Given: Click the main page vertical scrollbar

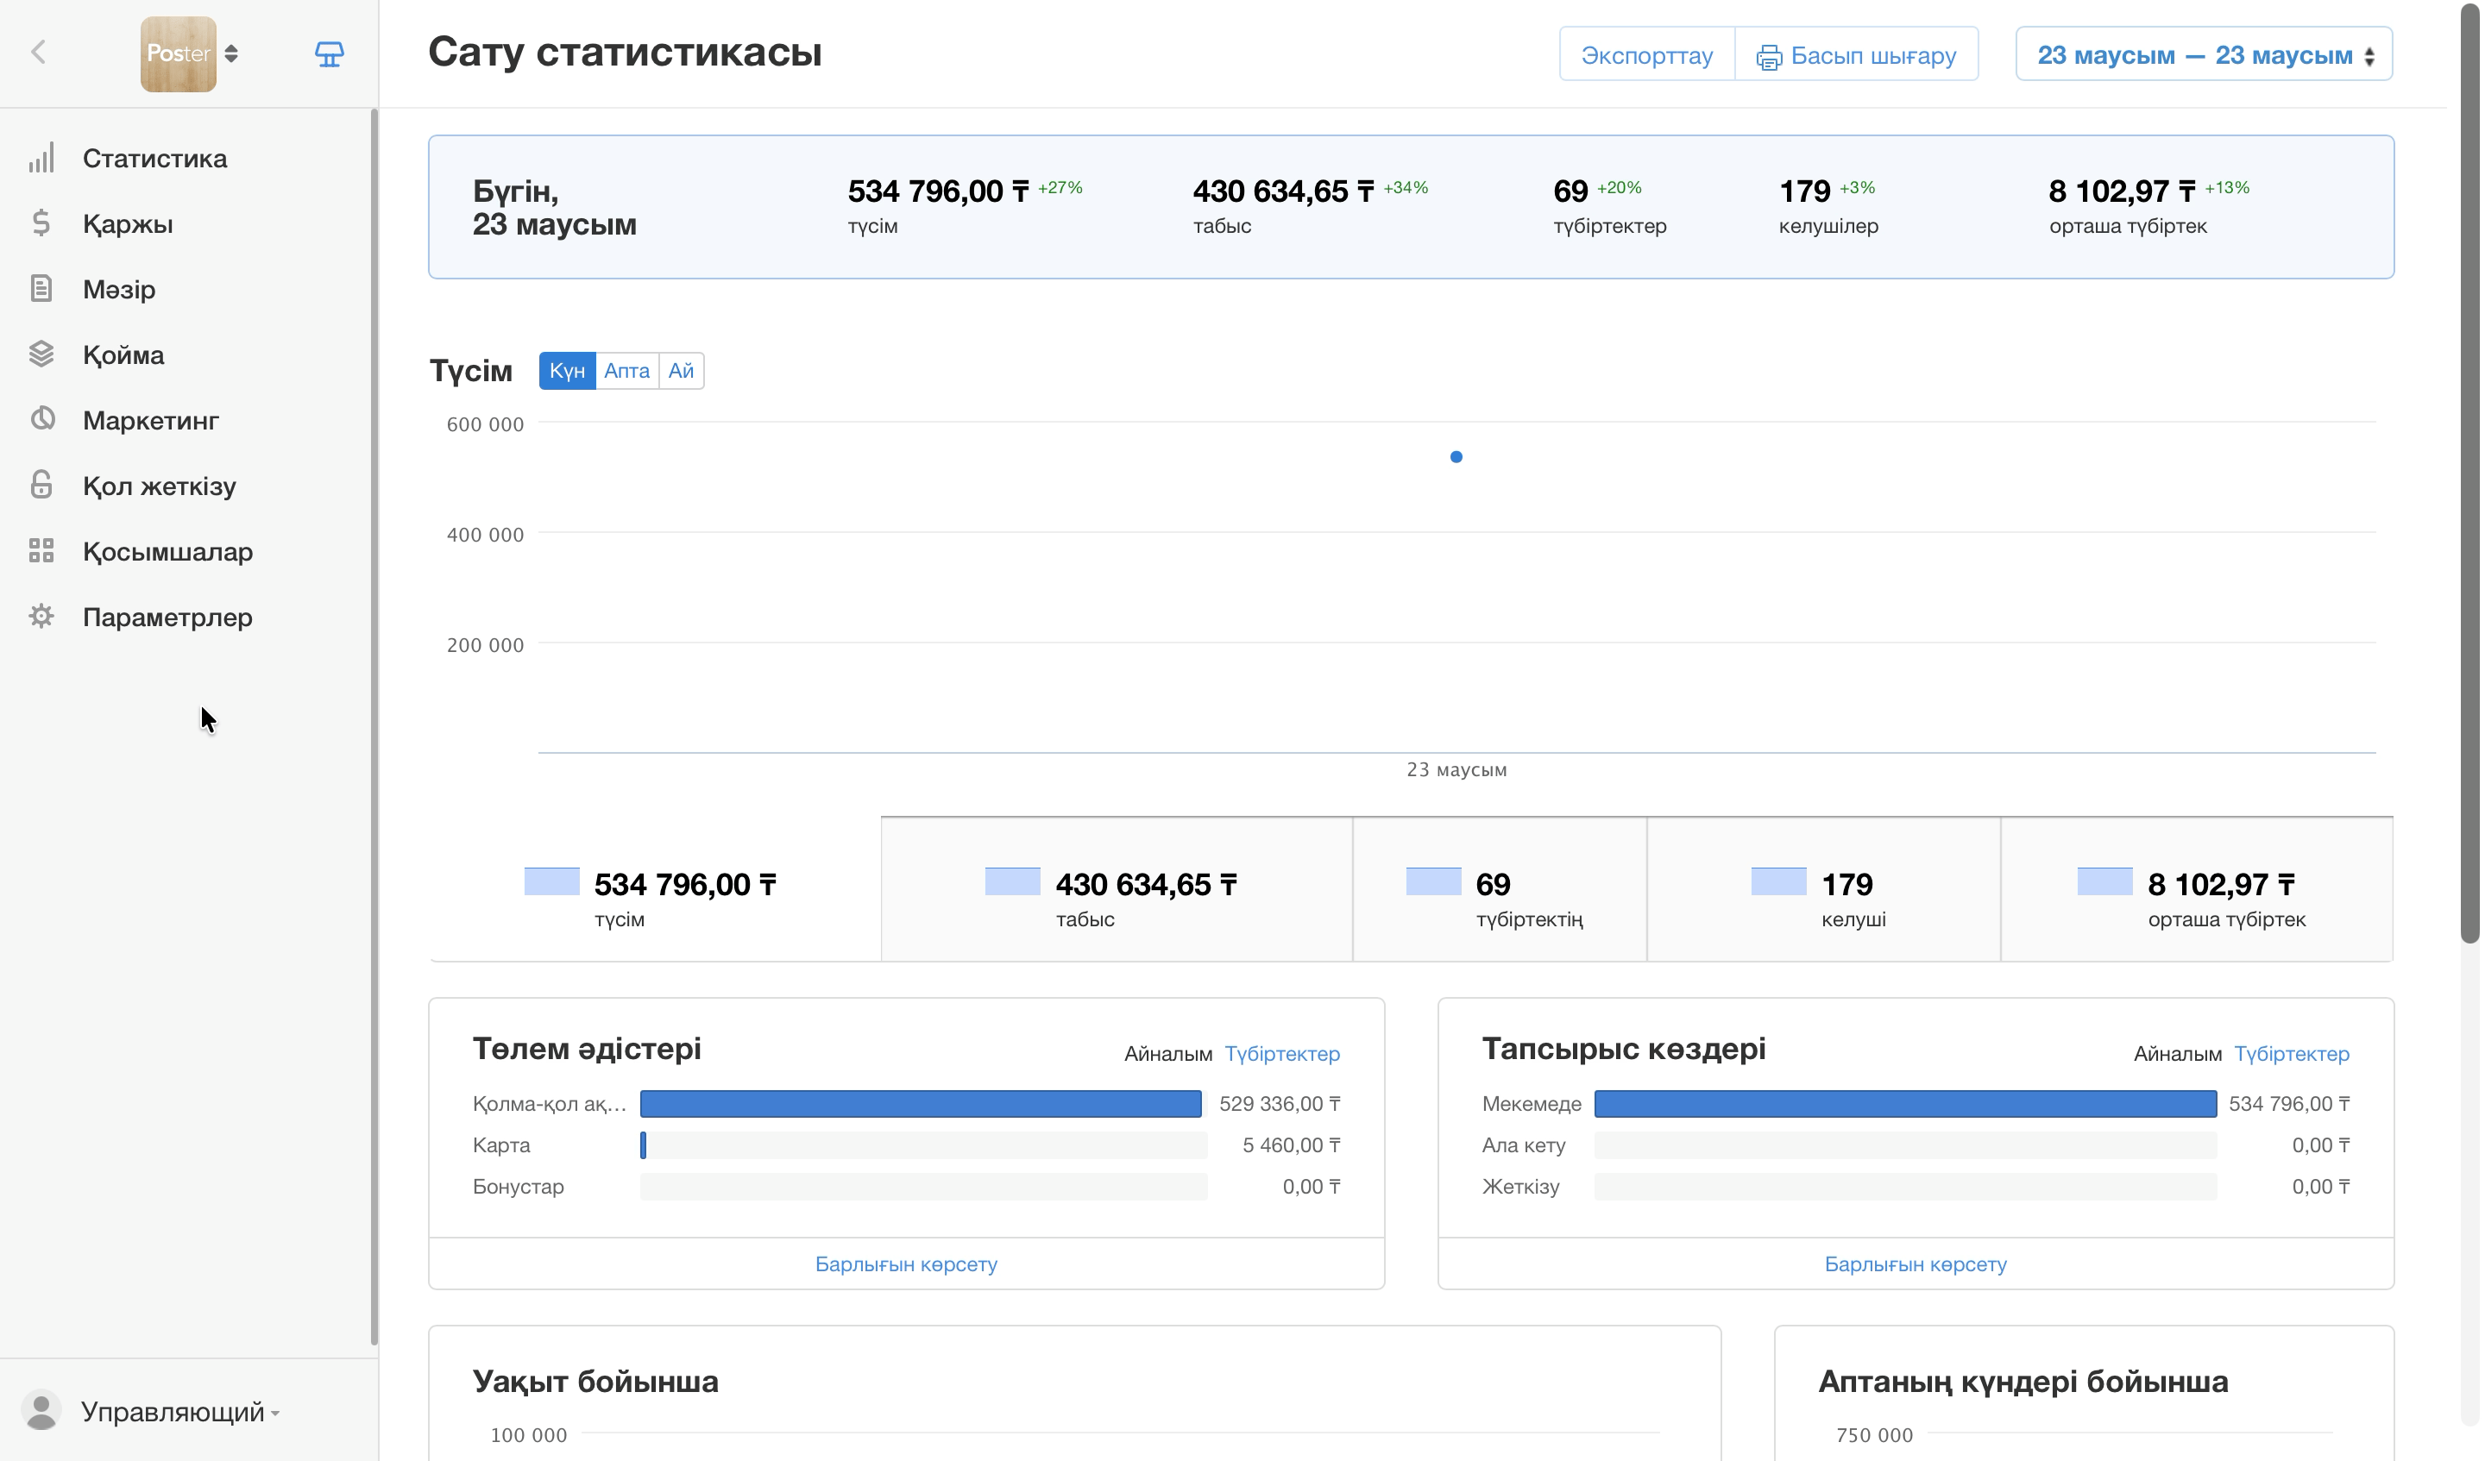Looking at the screenshot, I should [2471, 473].
